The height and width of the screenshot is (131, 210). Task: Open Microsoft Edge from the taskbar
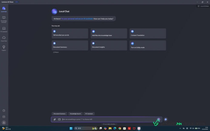(115, 128)
